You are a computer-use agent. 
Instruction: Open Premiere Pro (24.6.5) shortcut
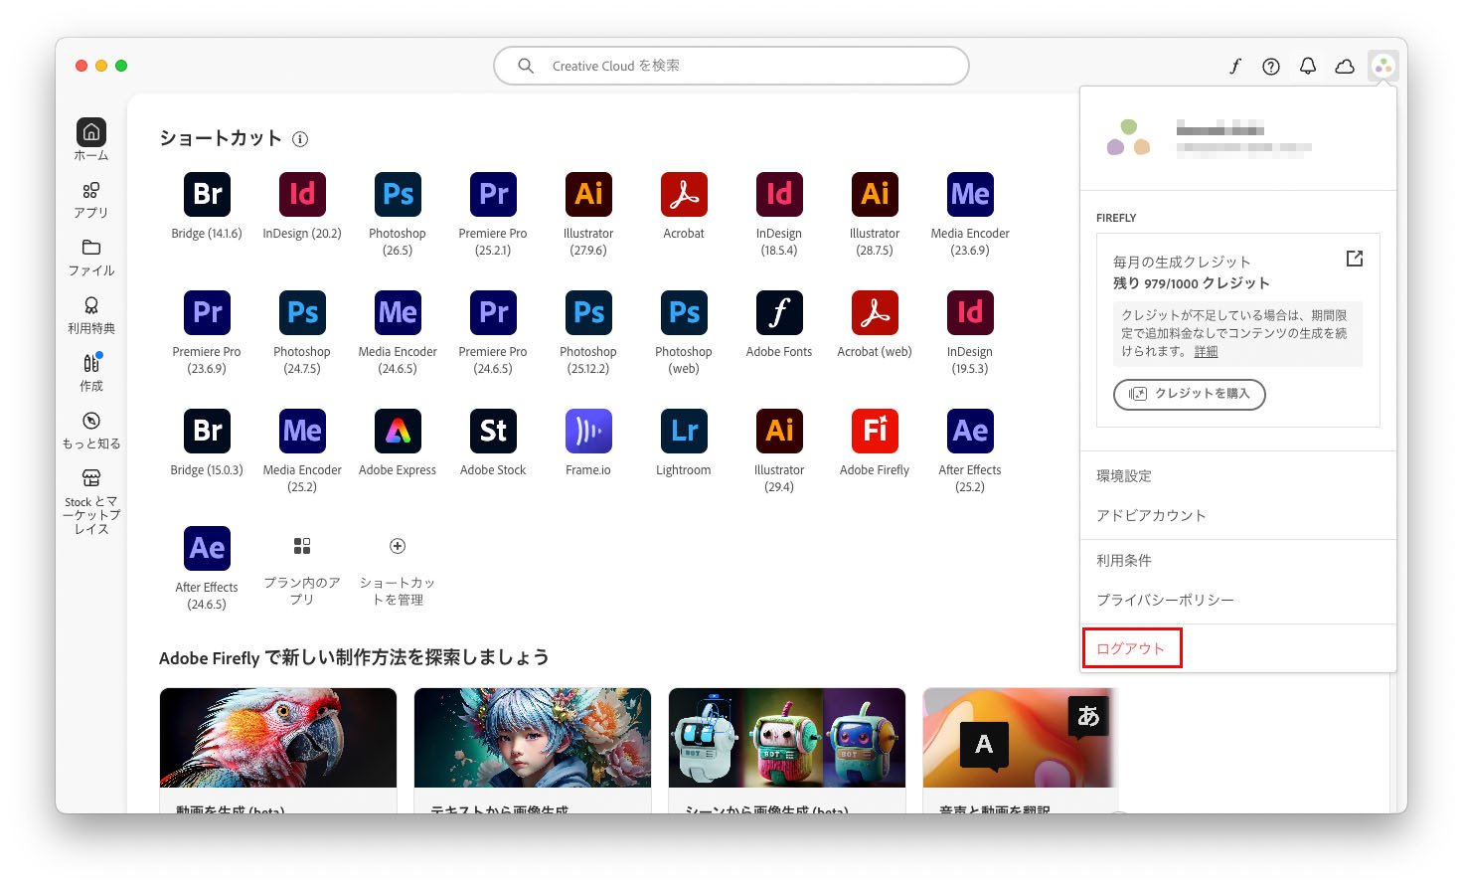tap(493, 312)
